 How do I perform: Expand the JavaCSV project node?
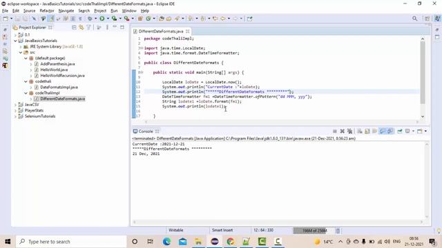tap(15, 105)
